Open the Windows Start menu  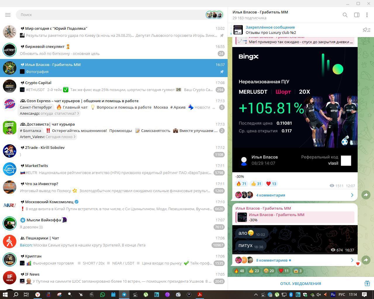[5, 295]
